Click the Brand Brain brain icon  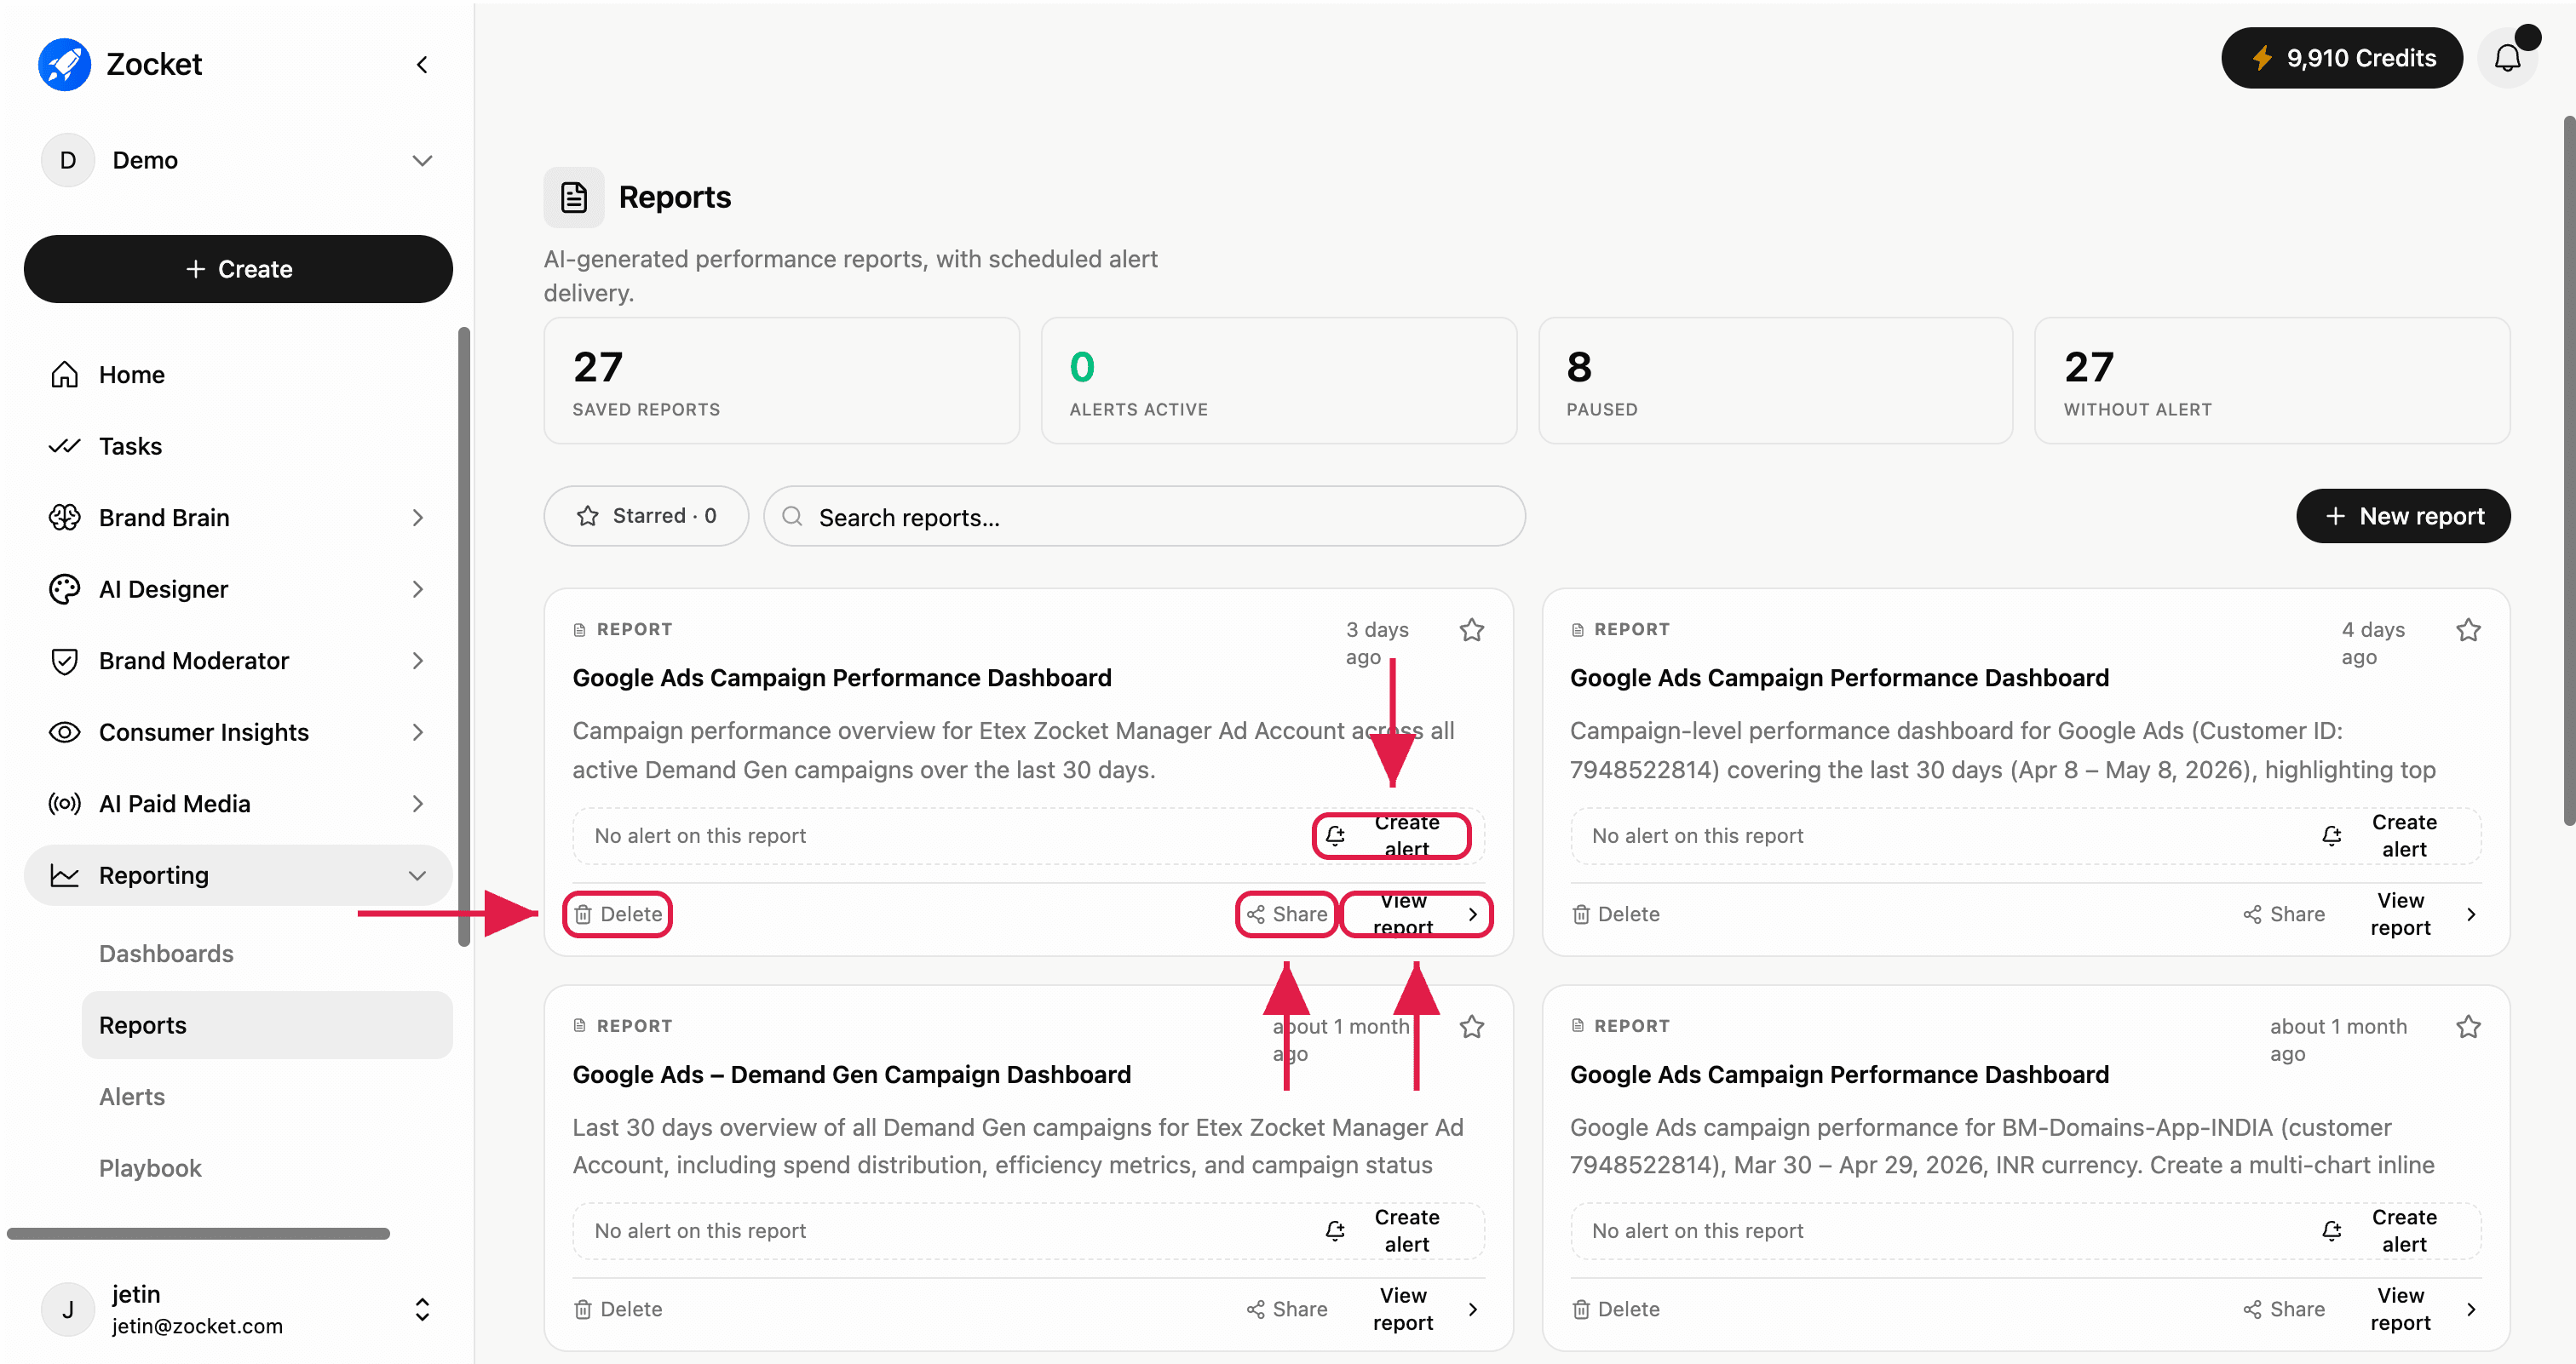[x=65, y=518]
